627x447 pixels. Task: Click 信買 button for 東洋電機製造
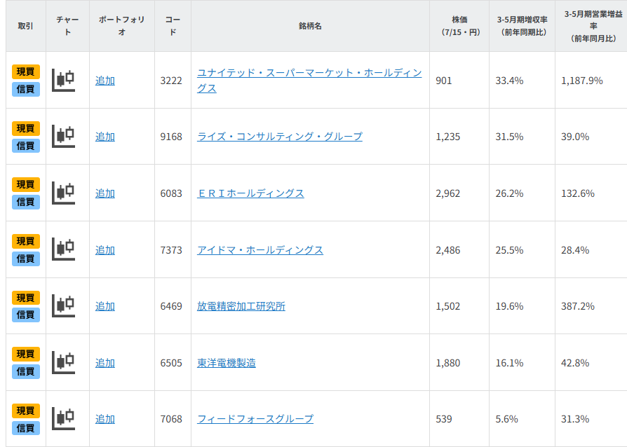25,371
